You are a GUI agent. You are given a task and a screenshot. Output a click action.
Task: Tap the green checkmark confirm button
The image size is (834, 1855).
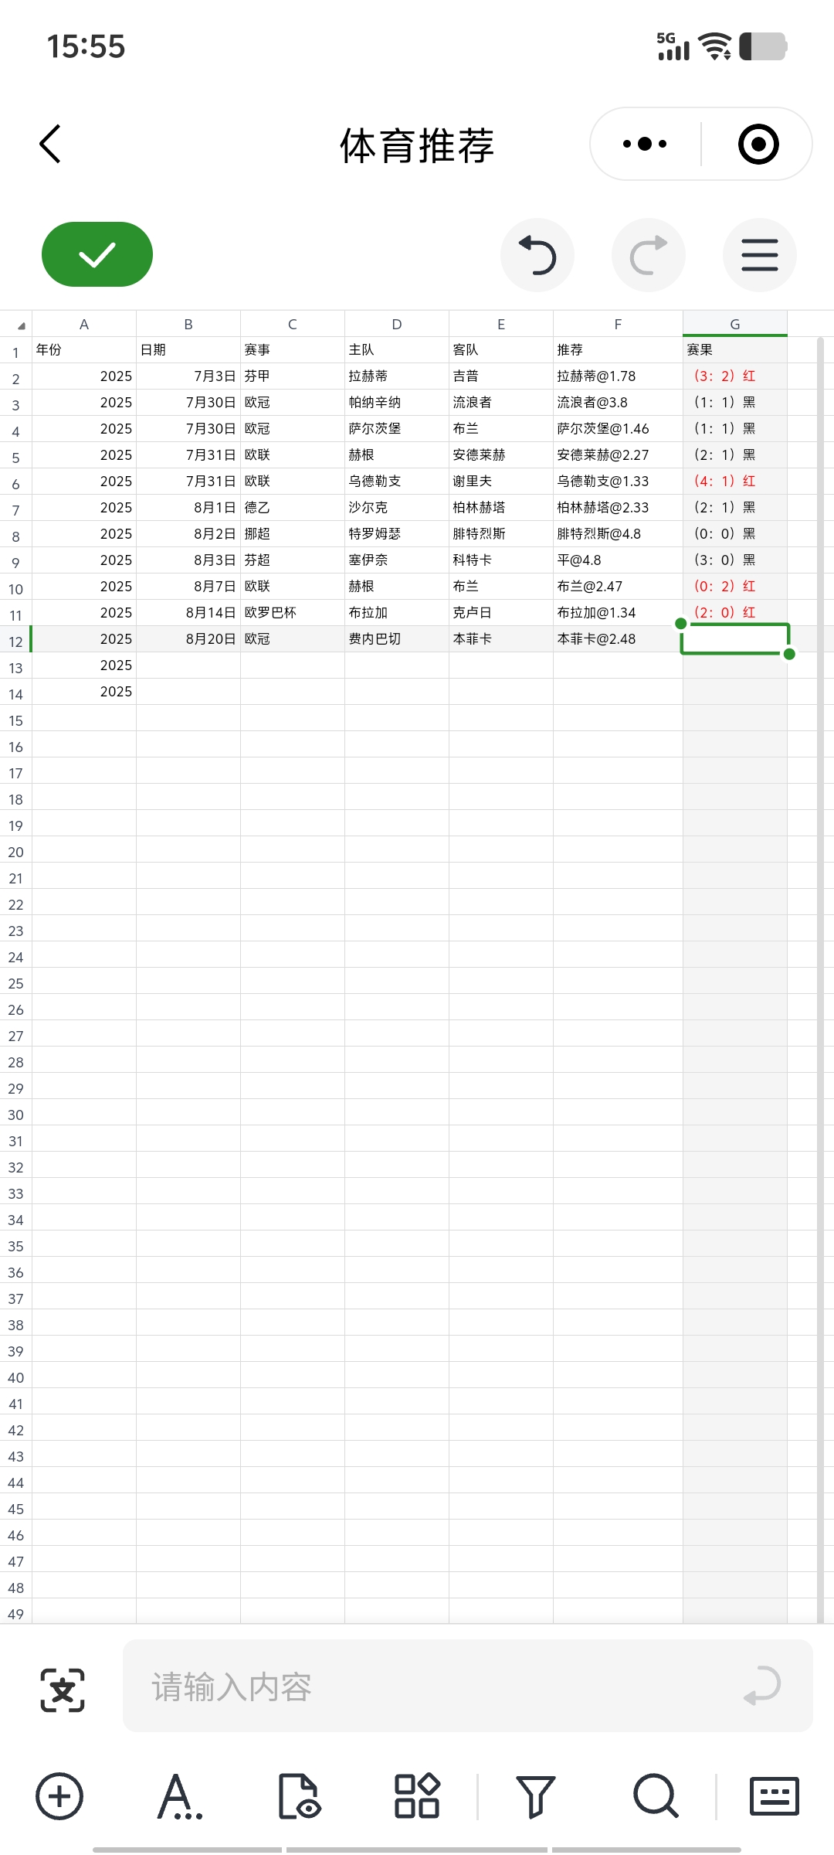click(x=97, y=254)
